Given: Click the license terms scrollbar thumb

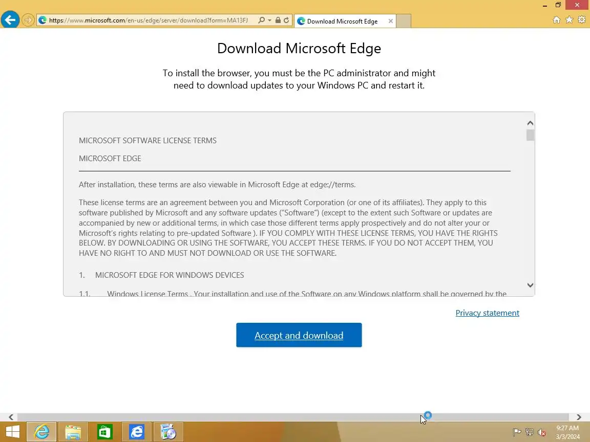Looking at the screenshot, I should pos(530,135).
